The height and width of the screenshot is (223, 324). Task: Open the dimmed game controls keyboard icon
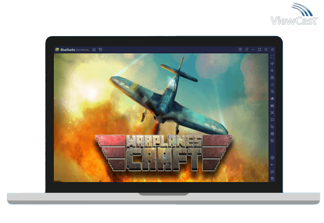point(272,85)
